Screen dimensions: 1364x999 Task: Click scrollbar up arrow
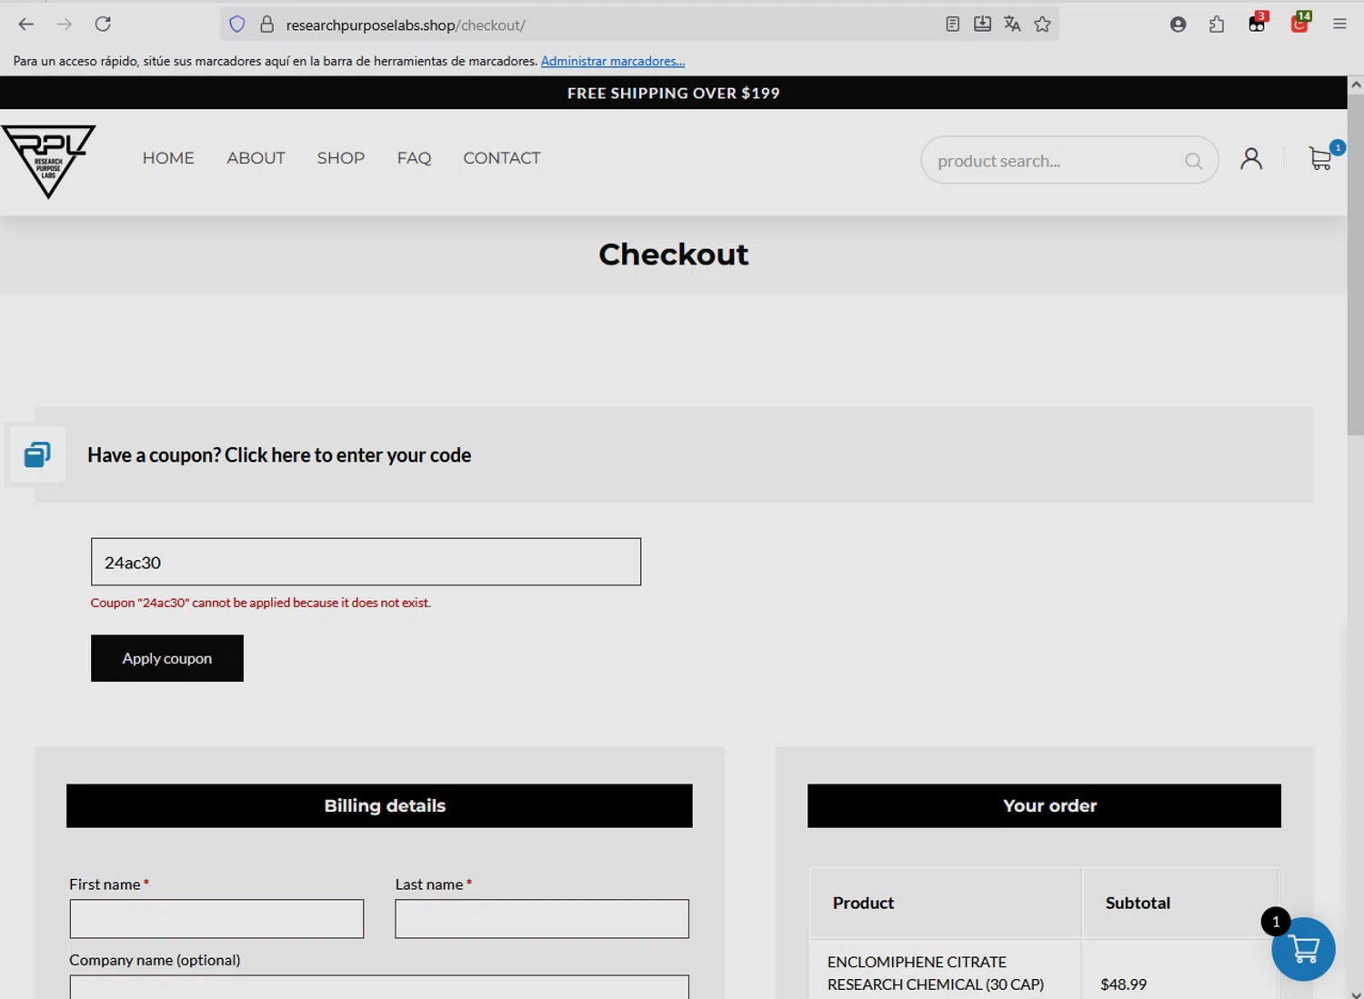pyautogui.click(x=1356, y=85)
